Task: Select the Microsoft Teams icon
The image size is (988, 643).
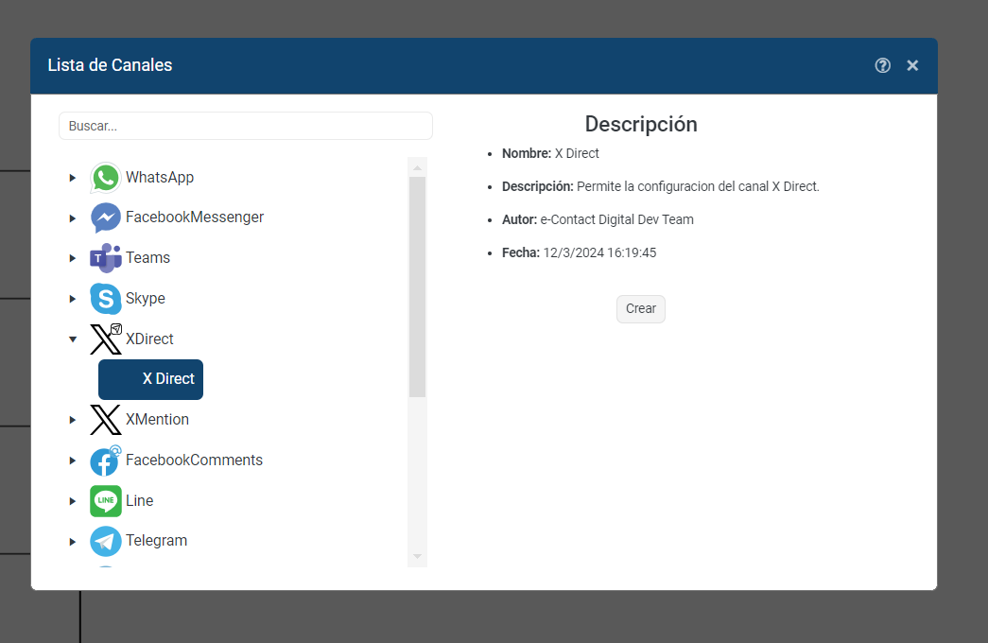Action: click(106, 258)
